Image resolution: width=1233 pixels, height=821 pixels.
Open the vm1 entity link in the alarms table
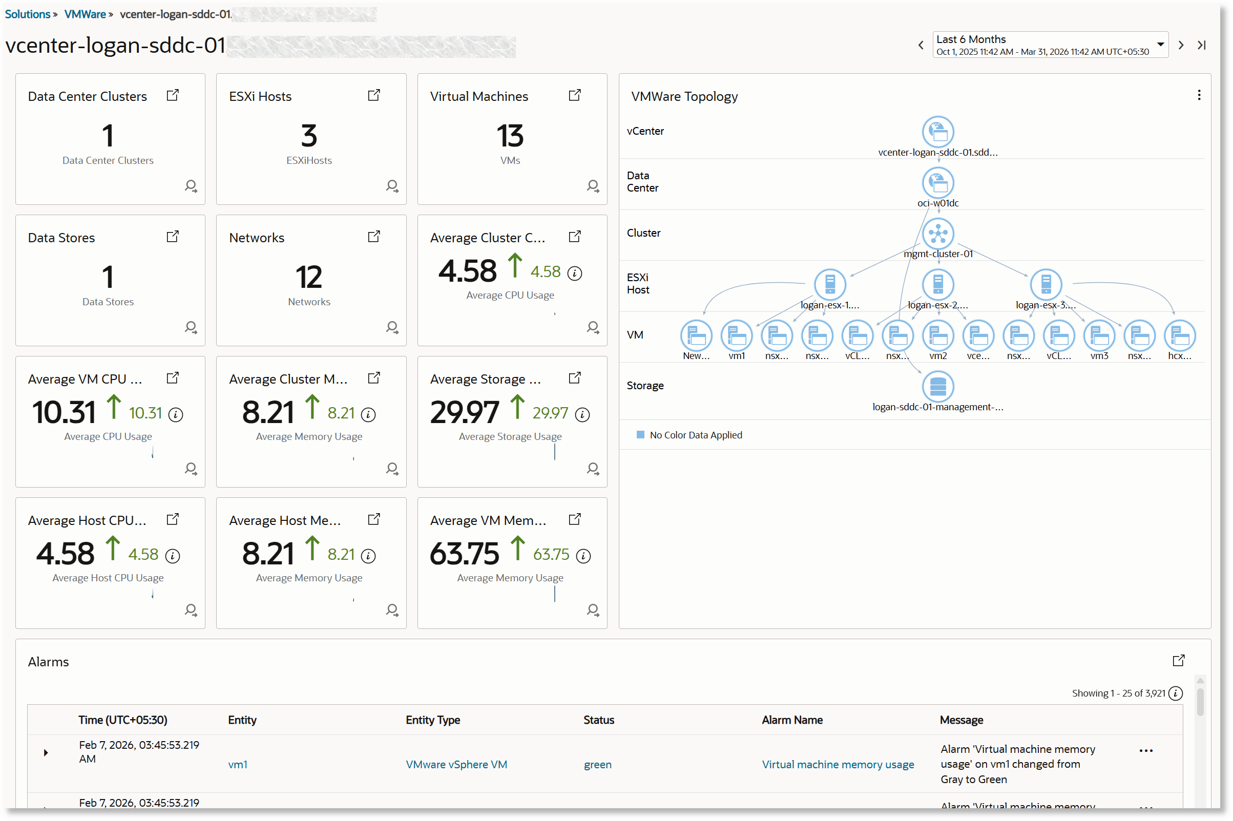click(x=238, y=764)
